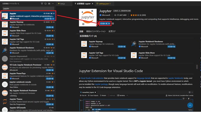Install Jupyter Notebook Renderers in extension pack
Image resolution: width=201 pixels, height=113 pixels.
(x=171, y=47)
